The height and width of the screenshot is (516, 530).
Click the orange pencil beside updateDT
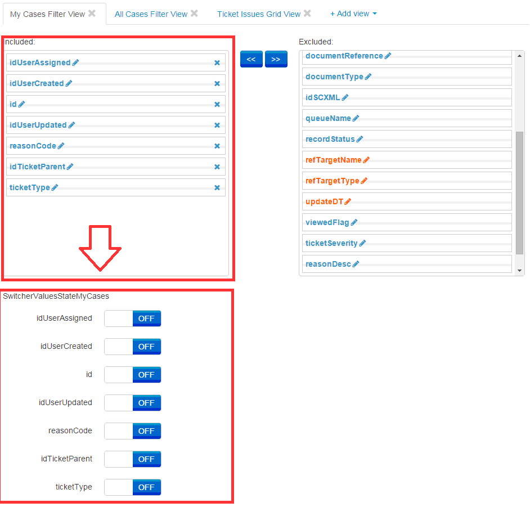tap(348, 201)
